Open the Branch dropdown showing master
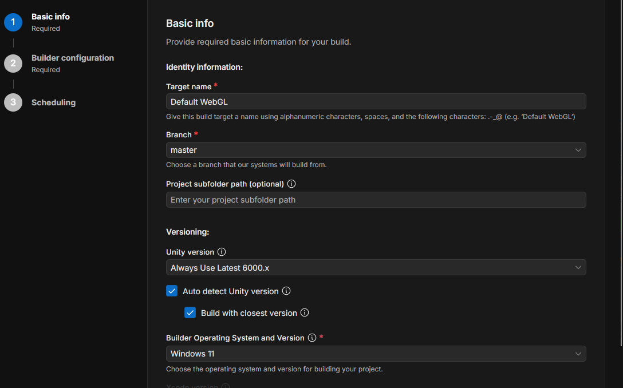The image size is (623, 388). coord(376,150)
